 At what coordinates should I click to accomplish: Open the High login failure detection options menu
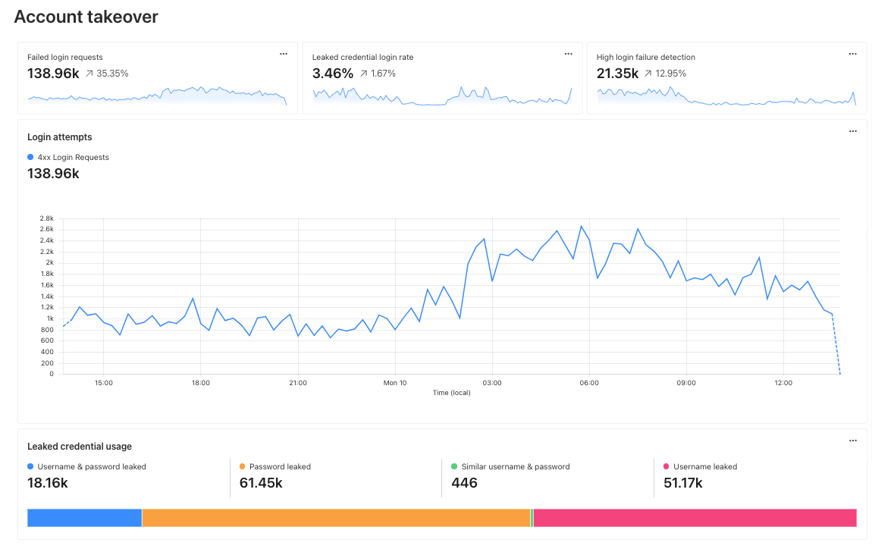[x=852, y=54]
